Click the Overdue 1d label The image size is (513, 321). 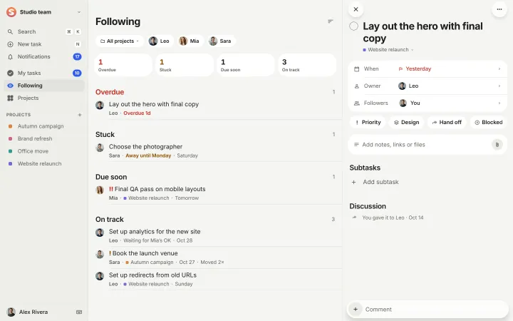pos(137,113)
